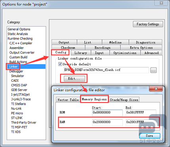Screen dimensions: 170x147
Task: Close the Linker configuration file editor
Action: point(156,89)
